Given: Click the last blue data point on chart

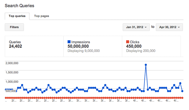Looking at the screenshot, I should point(182,91).
